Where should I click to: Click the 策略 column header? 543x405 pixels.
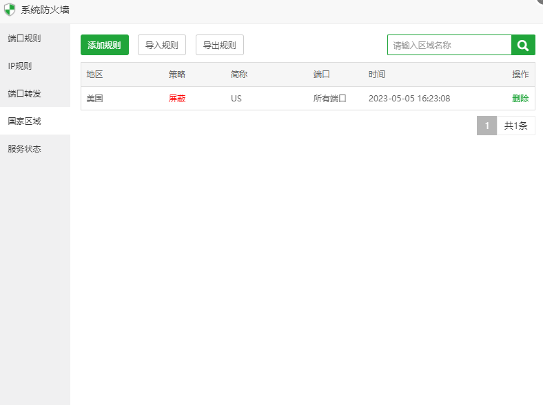[177, 75]
